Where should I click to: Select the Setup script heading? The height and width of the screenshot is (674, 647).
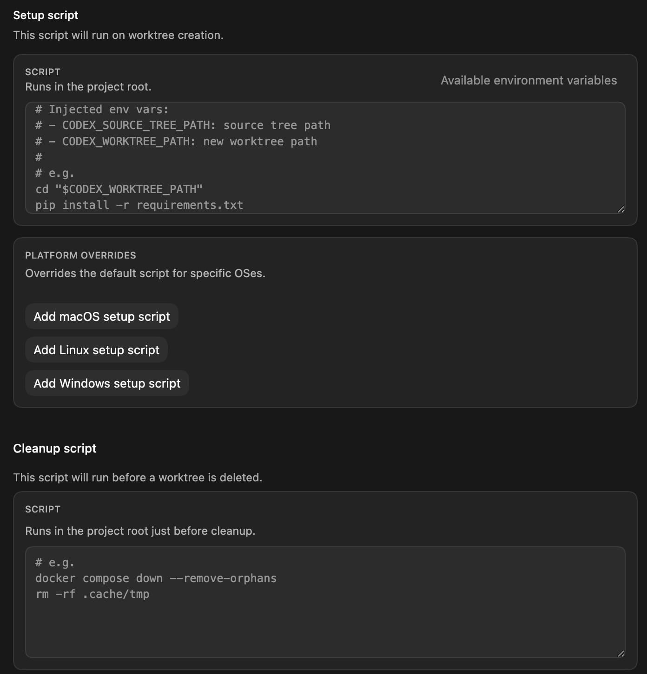pyautogui.click(x=46, y=15)
